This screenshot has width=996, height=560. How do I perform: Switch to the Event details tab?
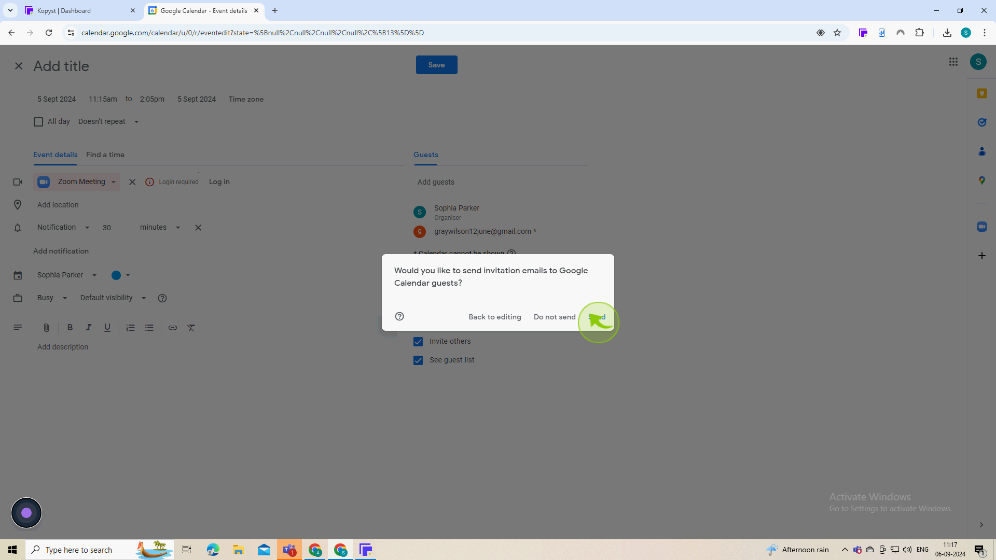point(55,155)
